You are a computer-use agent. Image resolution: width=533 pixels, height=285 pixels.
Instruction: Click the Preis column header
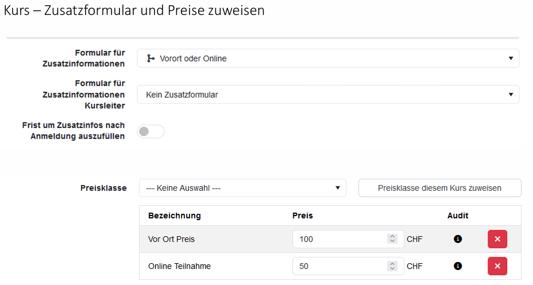303,215
